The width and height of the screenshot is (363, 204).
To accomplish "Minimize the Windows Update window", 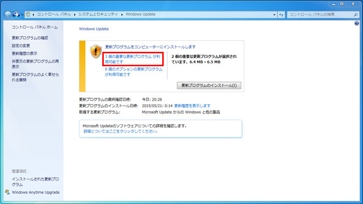I will pos(333,4).
